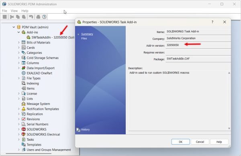The height and width of the screenshot is (156, 241).
Task: Expand the Lists node chevron
Action: pyautogui.click(x=19, y=99)
